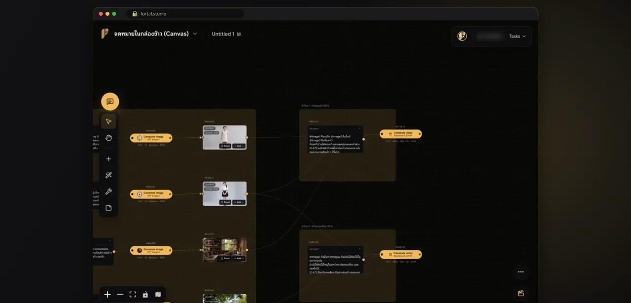The image size is (631, 303).
Task: Click Detail on the top output image
Action: coord(225,146)
